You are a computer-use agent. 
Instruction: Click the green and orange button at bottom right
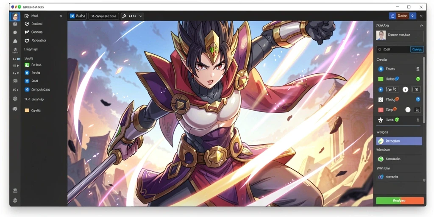(x=400, y=200)
